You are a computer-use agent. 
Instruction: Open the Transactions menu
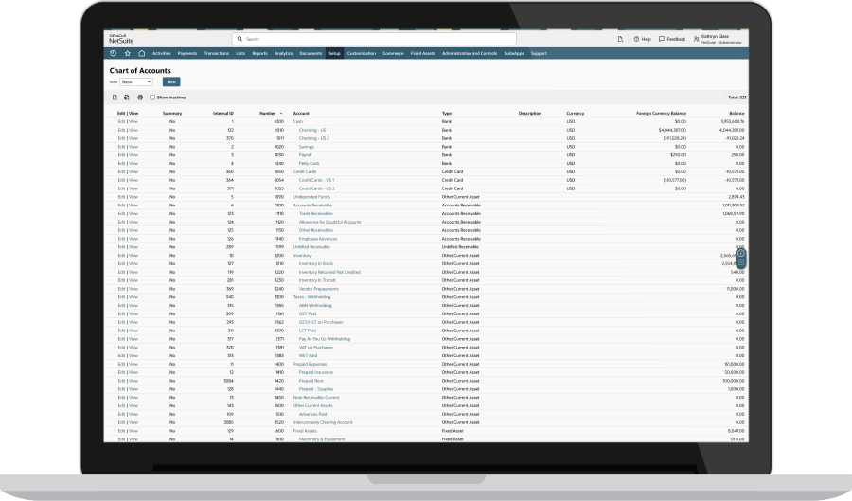tap(216, 53)
